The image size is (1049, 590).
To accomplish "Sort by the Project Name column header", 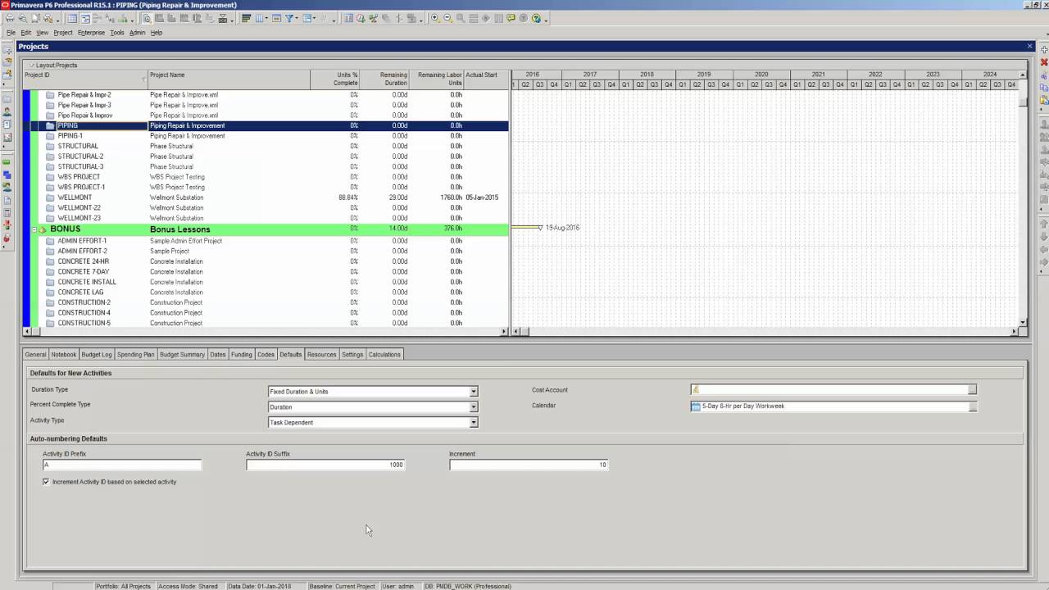I will point(229,79).
